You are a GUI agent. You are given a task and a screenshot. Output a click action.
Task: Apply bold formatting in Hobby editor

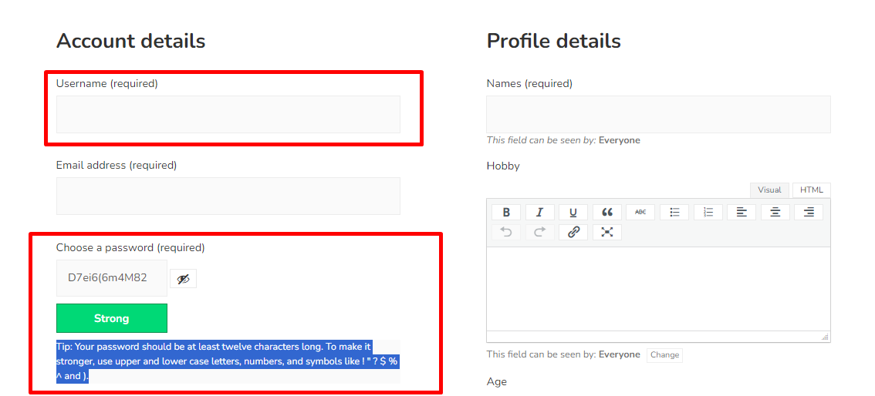coord(506,212)
